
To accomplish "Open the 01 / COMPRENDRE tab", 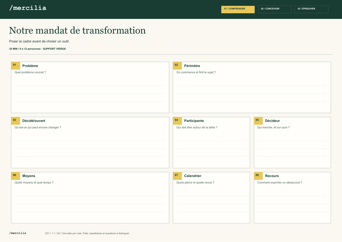I will tap(238, 9).
